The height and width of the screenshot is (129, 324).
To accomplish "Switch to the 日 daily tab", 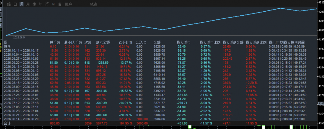I will point(15,4).
